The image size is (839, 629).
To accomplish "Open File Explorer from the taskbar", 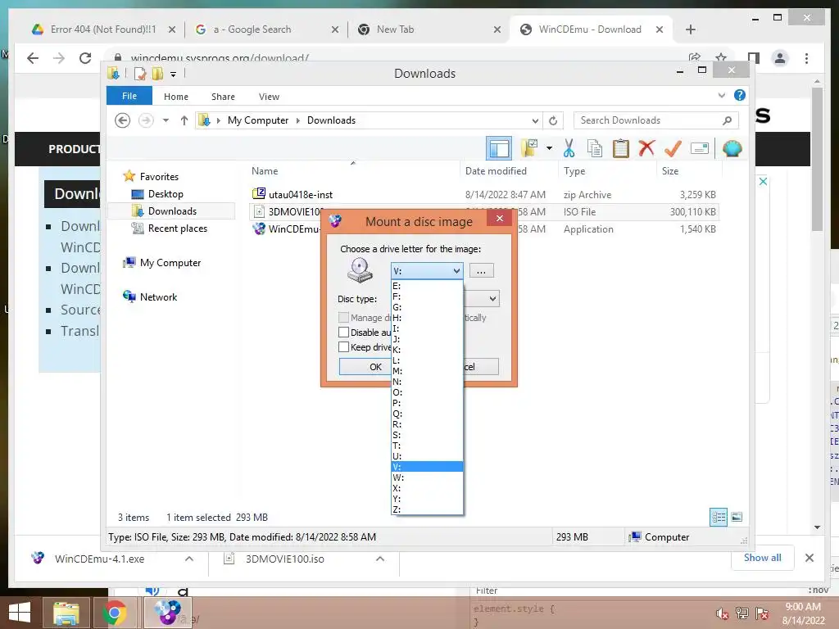I will click(x=67, y=613).
